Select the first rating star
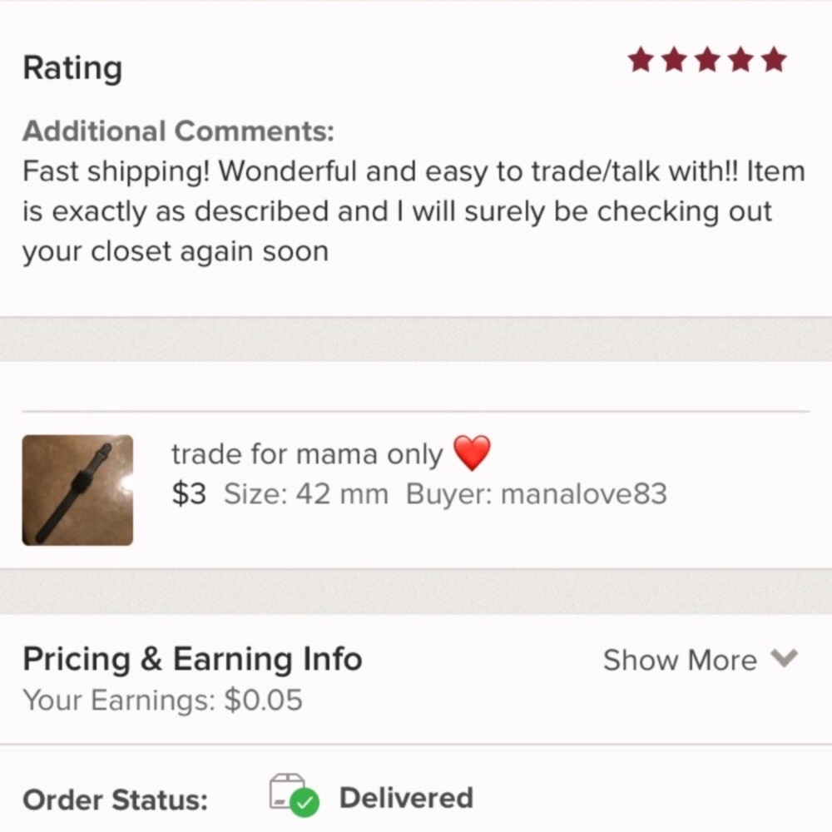832x832 pixels. coord(641,59)
